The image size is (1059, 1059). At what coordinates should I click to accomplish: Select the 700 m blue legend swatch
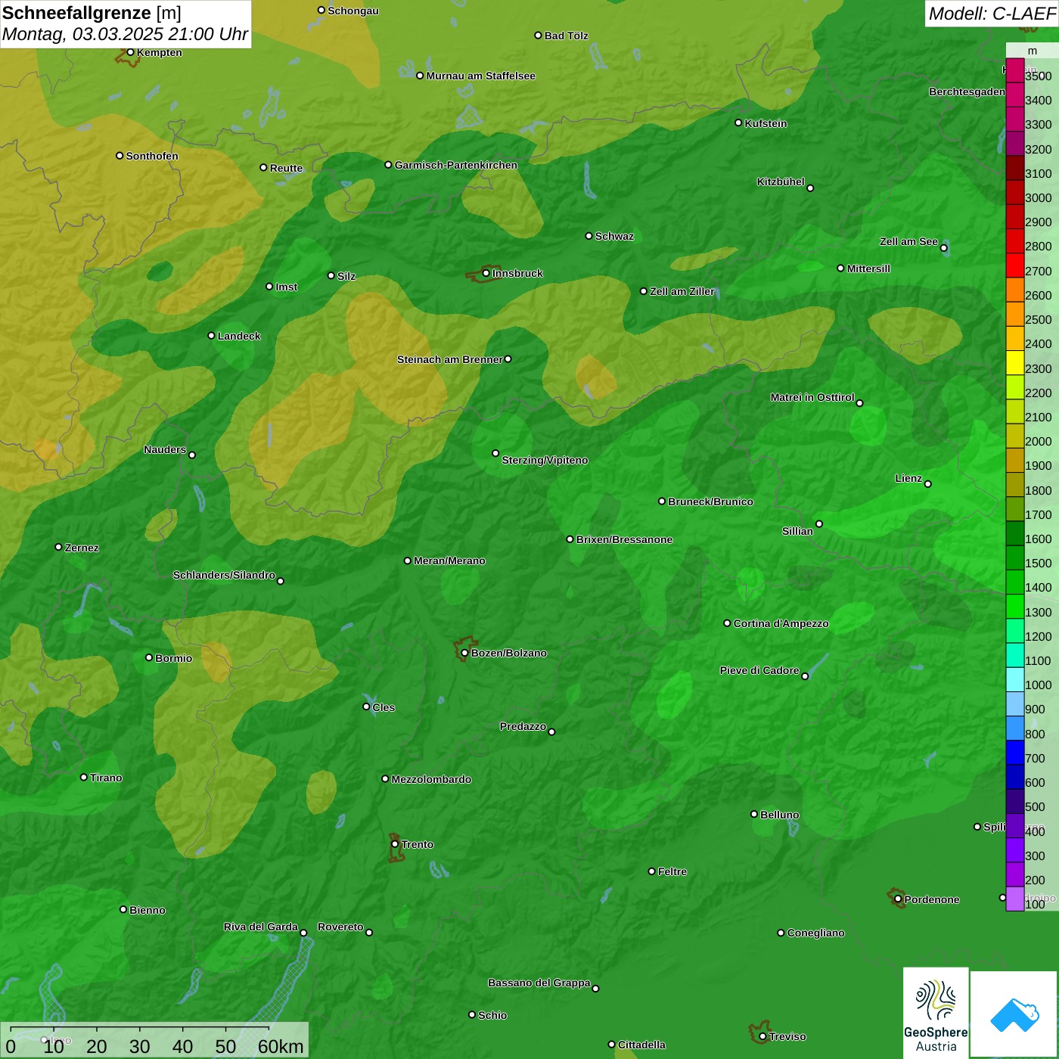pos(1014,753)
